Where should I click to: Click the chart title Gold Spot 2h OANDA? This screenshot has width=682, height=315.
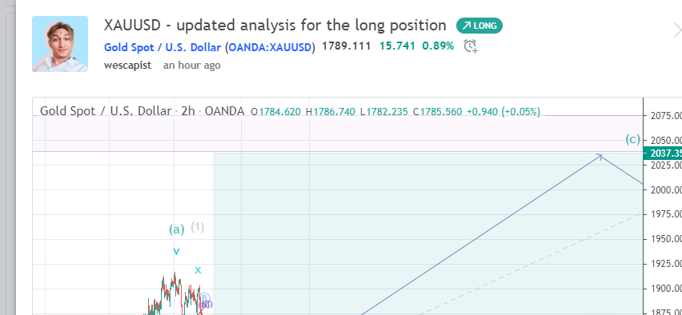(x=142, y=111)
